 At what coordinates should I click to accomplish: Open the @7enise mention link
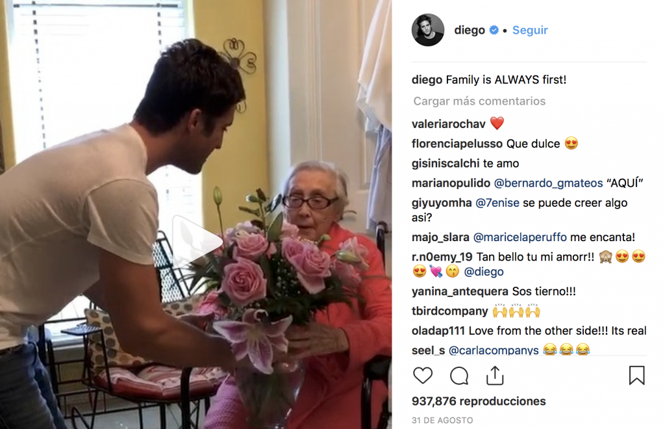pos(497,203)
